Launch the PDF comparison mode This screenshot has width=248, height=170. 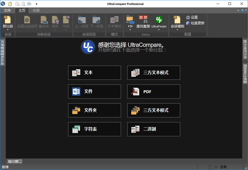point(153,92)
